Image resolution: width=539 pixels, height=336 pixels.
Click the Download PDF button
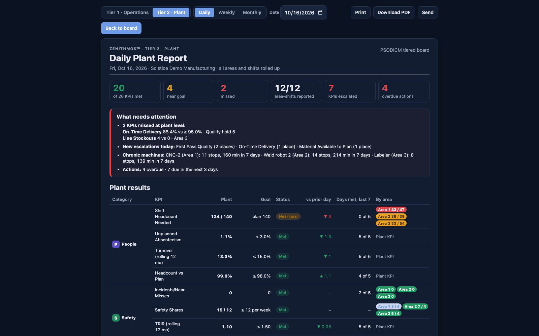[394, 12]
